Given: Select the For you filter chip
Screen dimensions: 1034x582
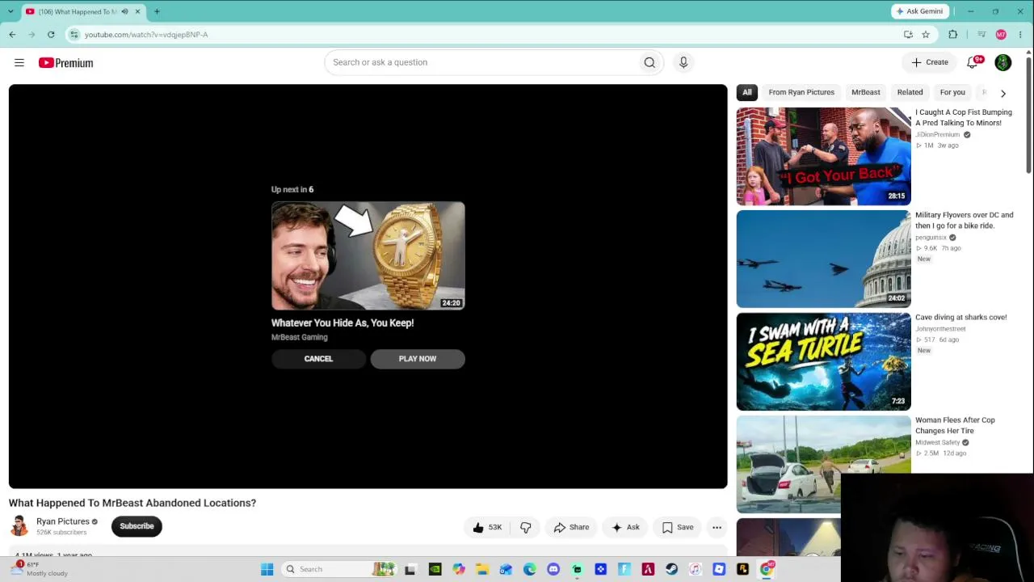Looking at the screenshot, I should click(x=952, y=92).
